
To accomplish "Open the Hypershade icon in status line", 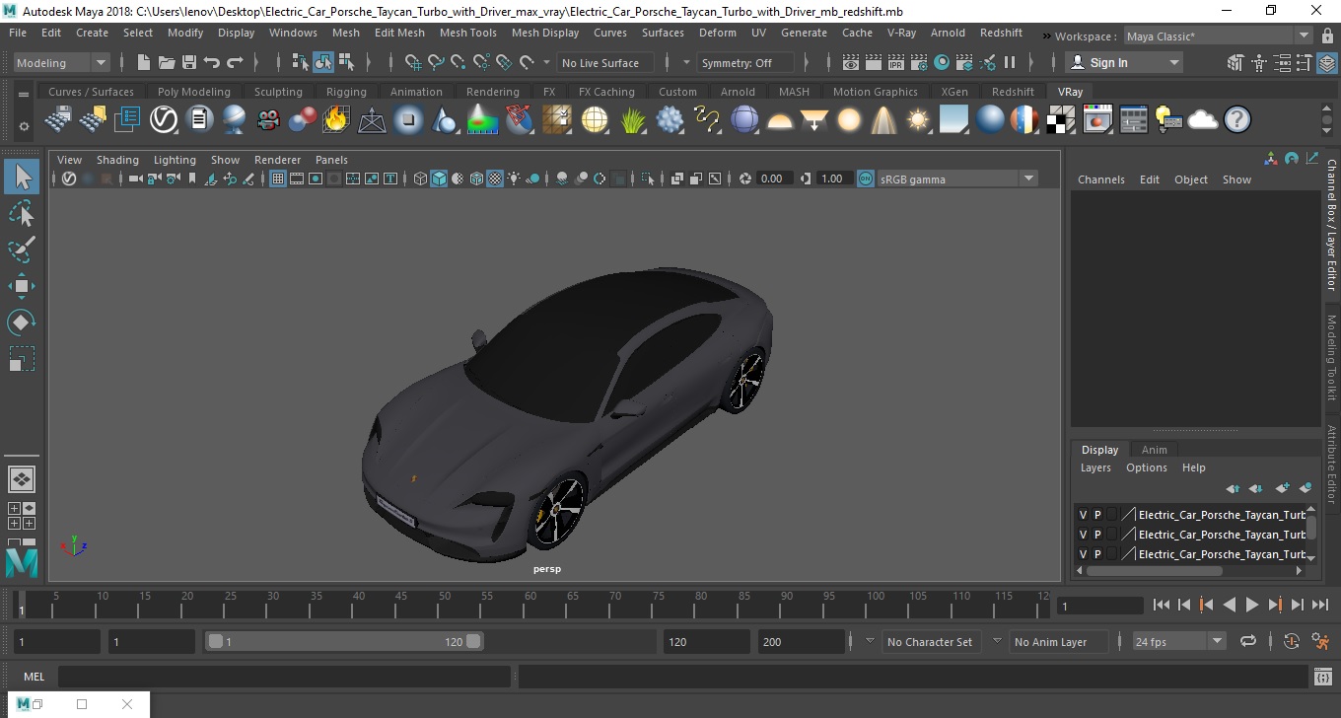I will point(942,62).
